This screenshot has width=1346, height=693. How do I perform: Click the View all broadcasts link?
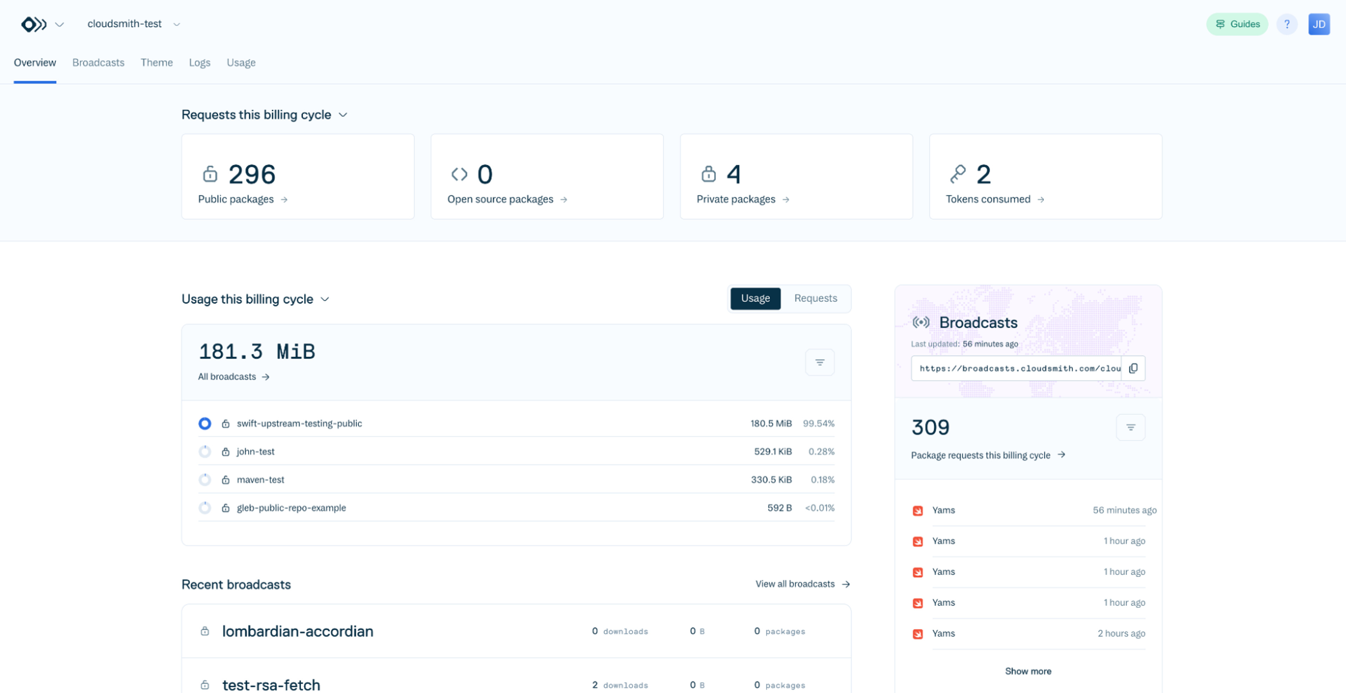[x=803, y=584]
